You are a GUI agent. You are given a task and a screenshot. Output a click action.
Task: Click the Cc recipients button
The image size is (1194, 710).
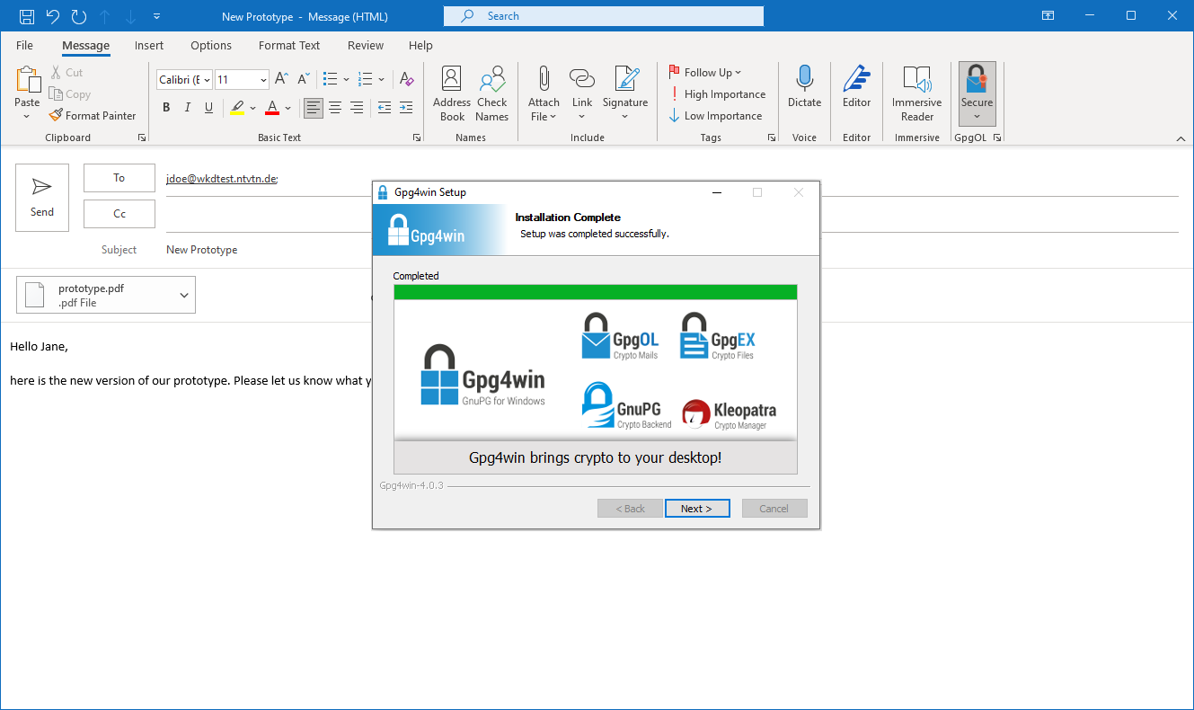pos(119,214)
